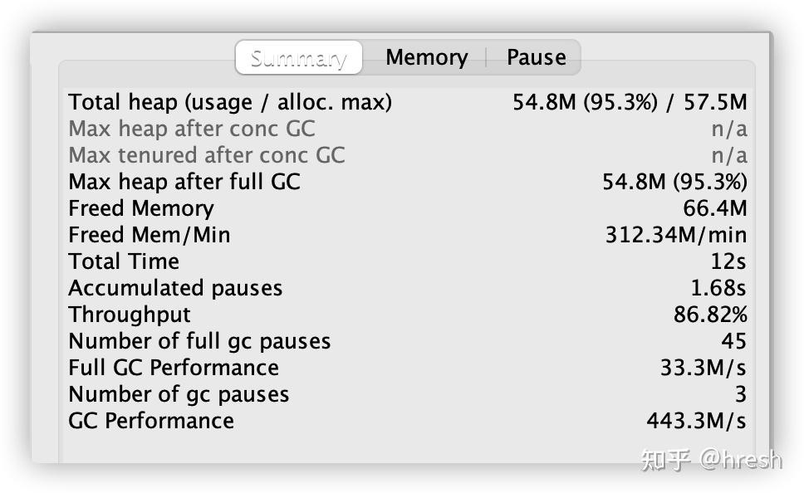Click the GC Performance label

coord(150,421)
